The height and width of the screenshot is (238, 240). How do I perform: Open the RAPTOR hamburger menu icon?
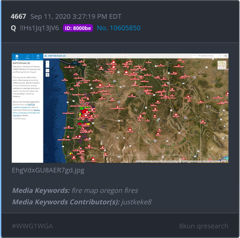coord(46,56)
